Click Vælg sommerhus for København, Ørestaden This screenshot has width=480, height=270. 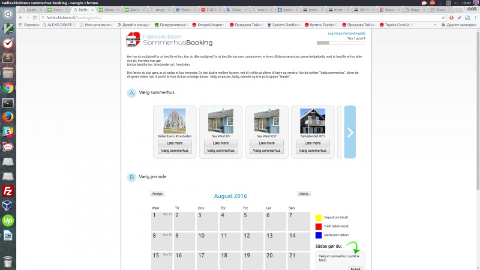[x=175, y=151]
